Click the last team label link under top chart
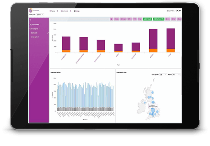The width and height of the screenshot is (210, 146). (170, 55)
